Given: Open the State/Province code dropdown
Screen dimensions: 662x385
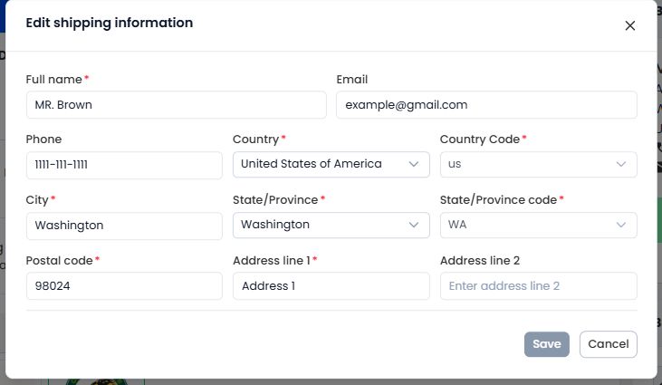Looking at the screenshot, I should pyautogui.click(x=538, y=225).
